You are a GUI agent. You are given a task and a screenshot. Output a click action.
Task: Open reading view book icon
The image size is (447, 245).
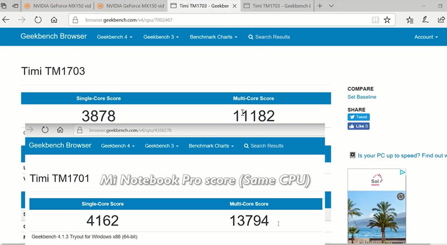375,20
